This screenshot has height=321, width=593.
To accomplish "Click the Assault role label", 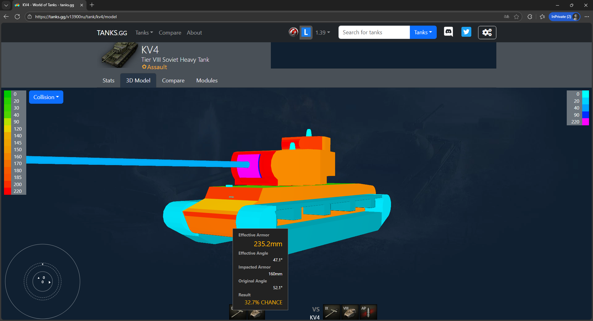I will pyautogui.click(x=154, y=67).
